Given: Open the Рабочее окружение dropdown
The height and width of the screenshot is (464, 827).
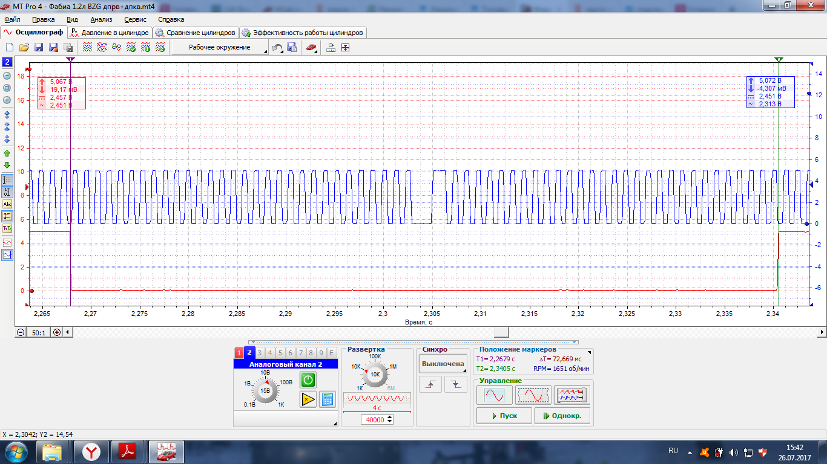Looking at the screenshot, I should [x=220, y=47].
